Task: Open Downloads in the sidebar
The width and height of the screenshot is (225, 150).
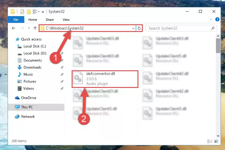Action: [32, 67]
